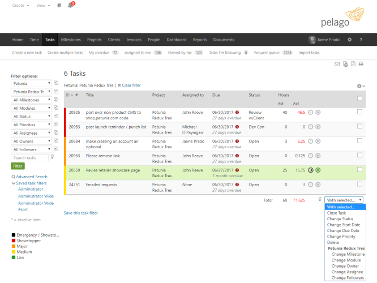Open the All Assignees dropdown

click(31, 133)
